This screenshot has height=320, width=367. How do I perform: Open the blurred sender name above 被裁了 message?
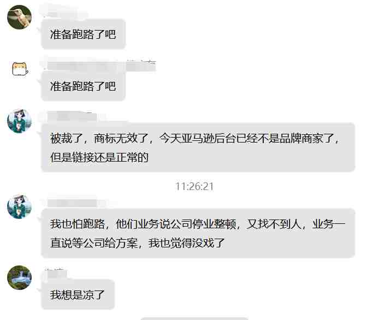click(73, 116)
